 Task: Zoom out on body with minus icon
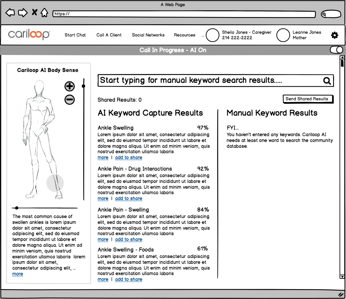70,100
